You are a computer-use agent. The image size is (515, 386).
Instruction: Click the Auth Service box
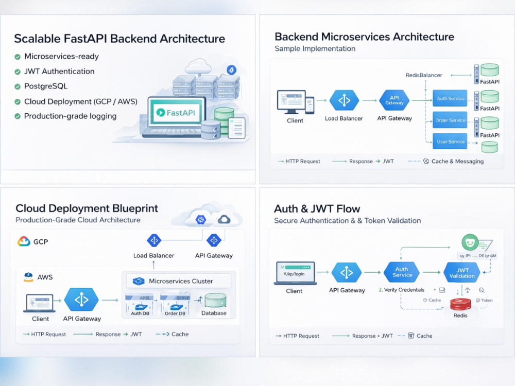click(x=450, y=98)
